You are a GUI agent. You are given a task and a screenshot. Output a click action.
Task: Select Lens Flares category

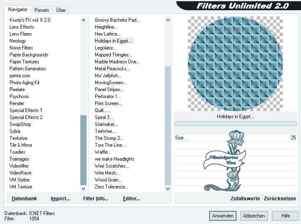coord(21,34)
